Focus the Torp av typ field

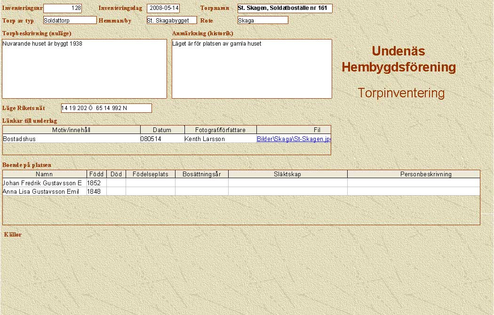tap(70, 20)
